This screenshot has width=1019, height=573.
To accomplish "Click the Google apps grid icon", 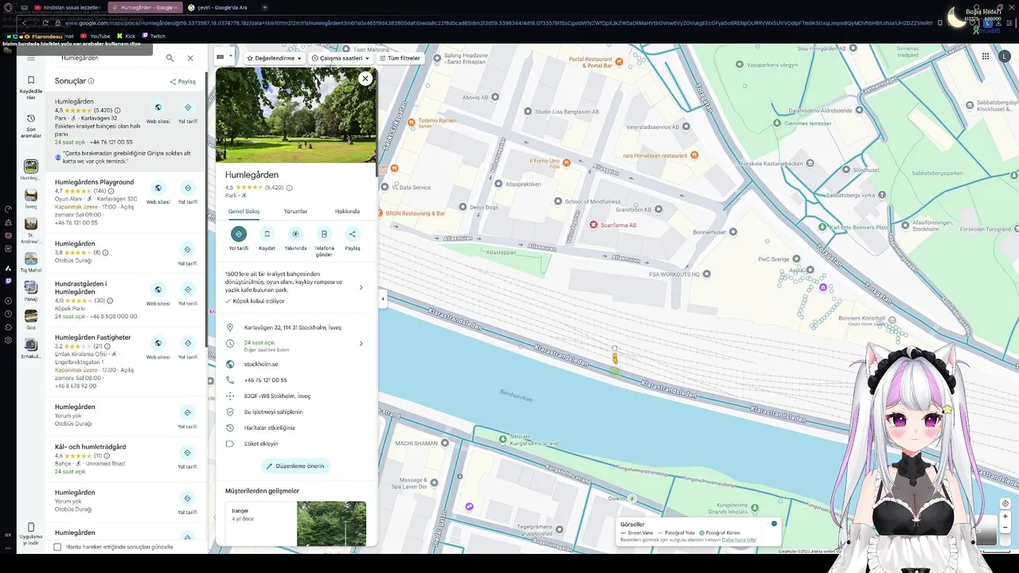I will (x=985, y=57).
